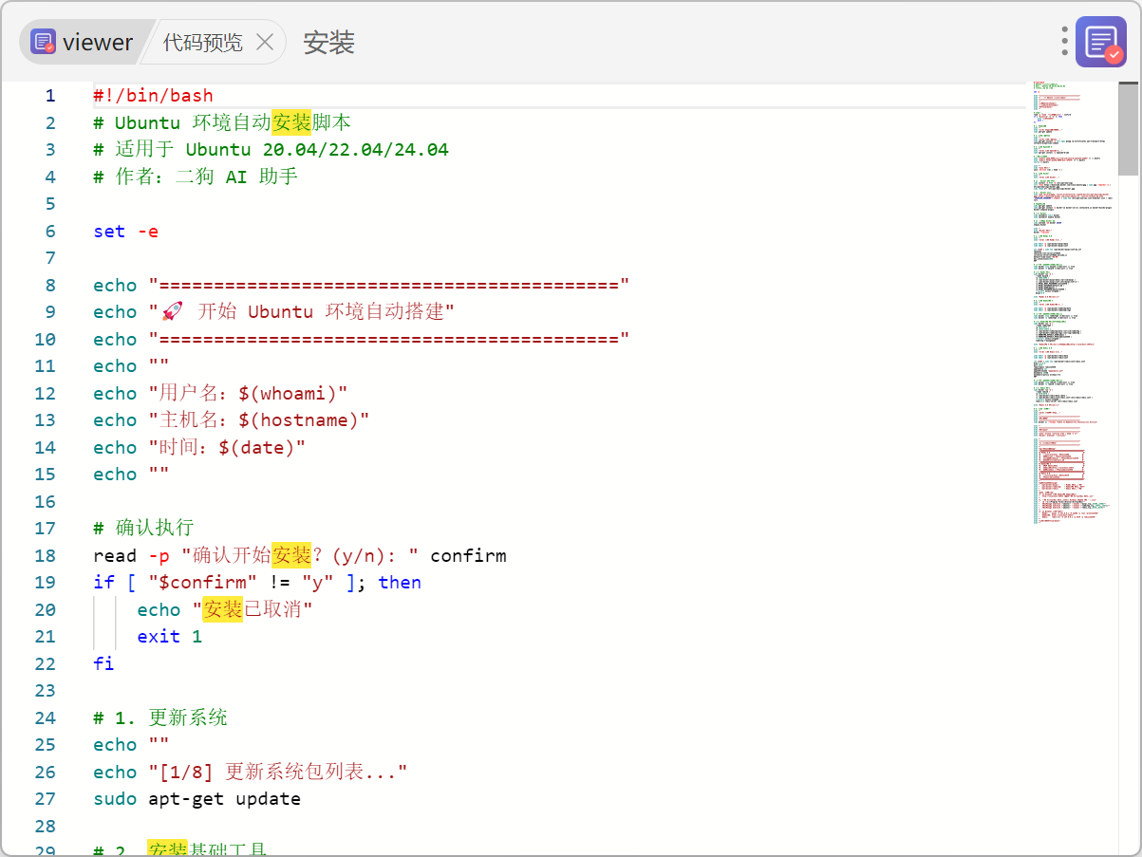Open the three-dot more options menu

tap(1065, 42)
